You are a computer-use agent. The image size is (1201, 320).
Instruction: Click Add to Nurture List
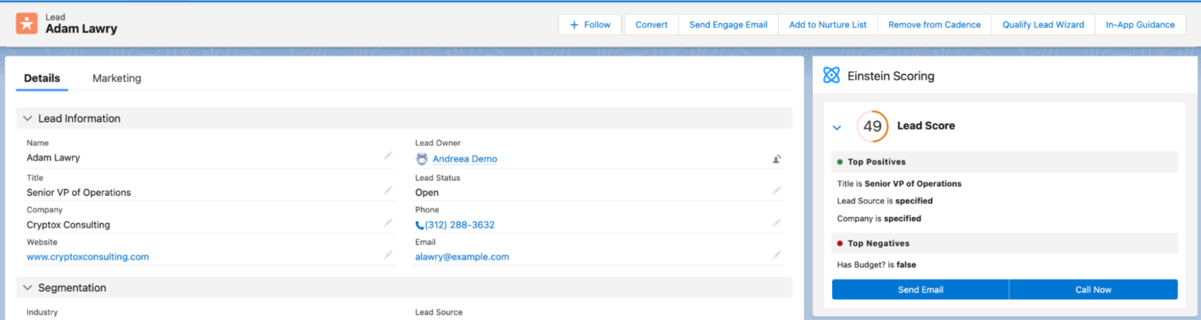coord(828,24)
